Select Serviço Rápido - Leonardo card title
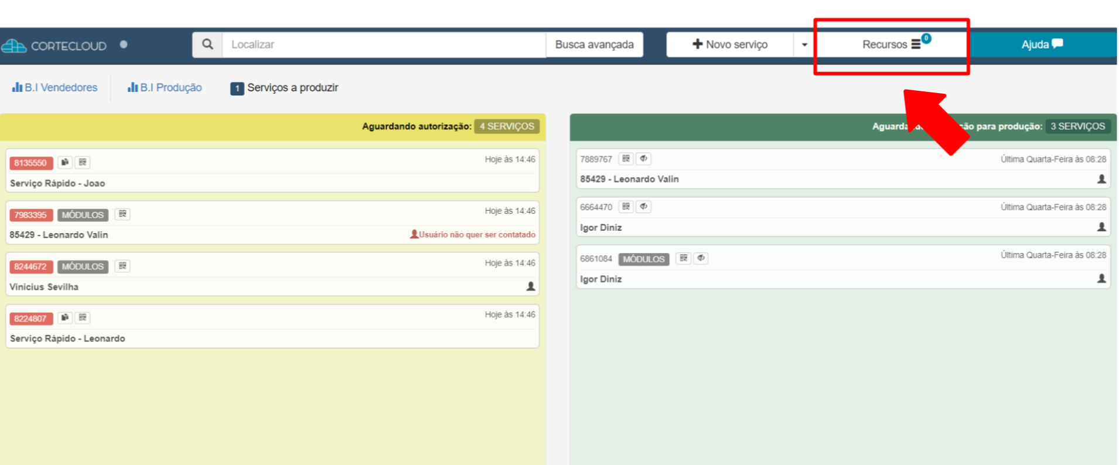This screenshot has height=465, width=1119. pyautogui.click(x=67, y=339)
